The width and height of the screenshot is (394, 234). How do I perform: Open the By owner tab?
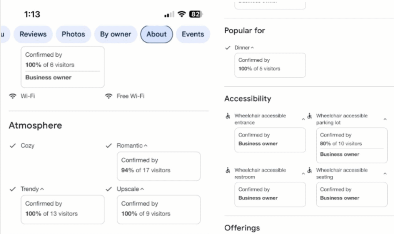click(115, 34)
